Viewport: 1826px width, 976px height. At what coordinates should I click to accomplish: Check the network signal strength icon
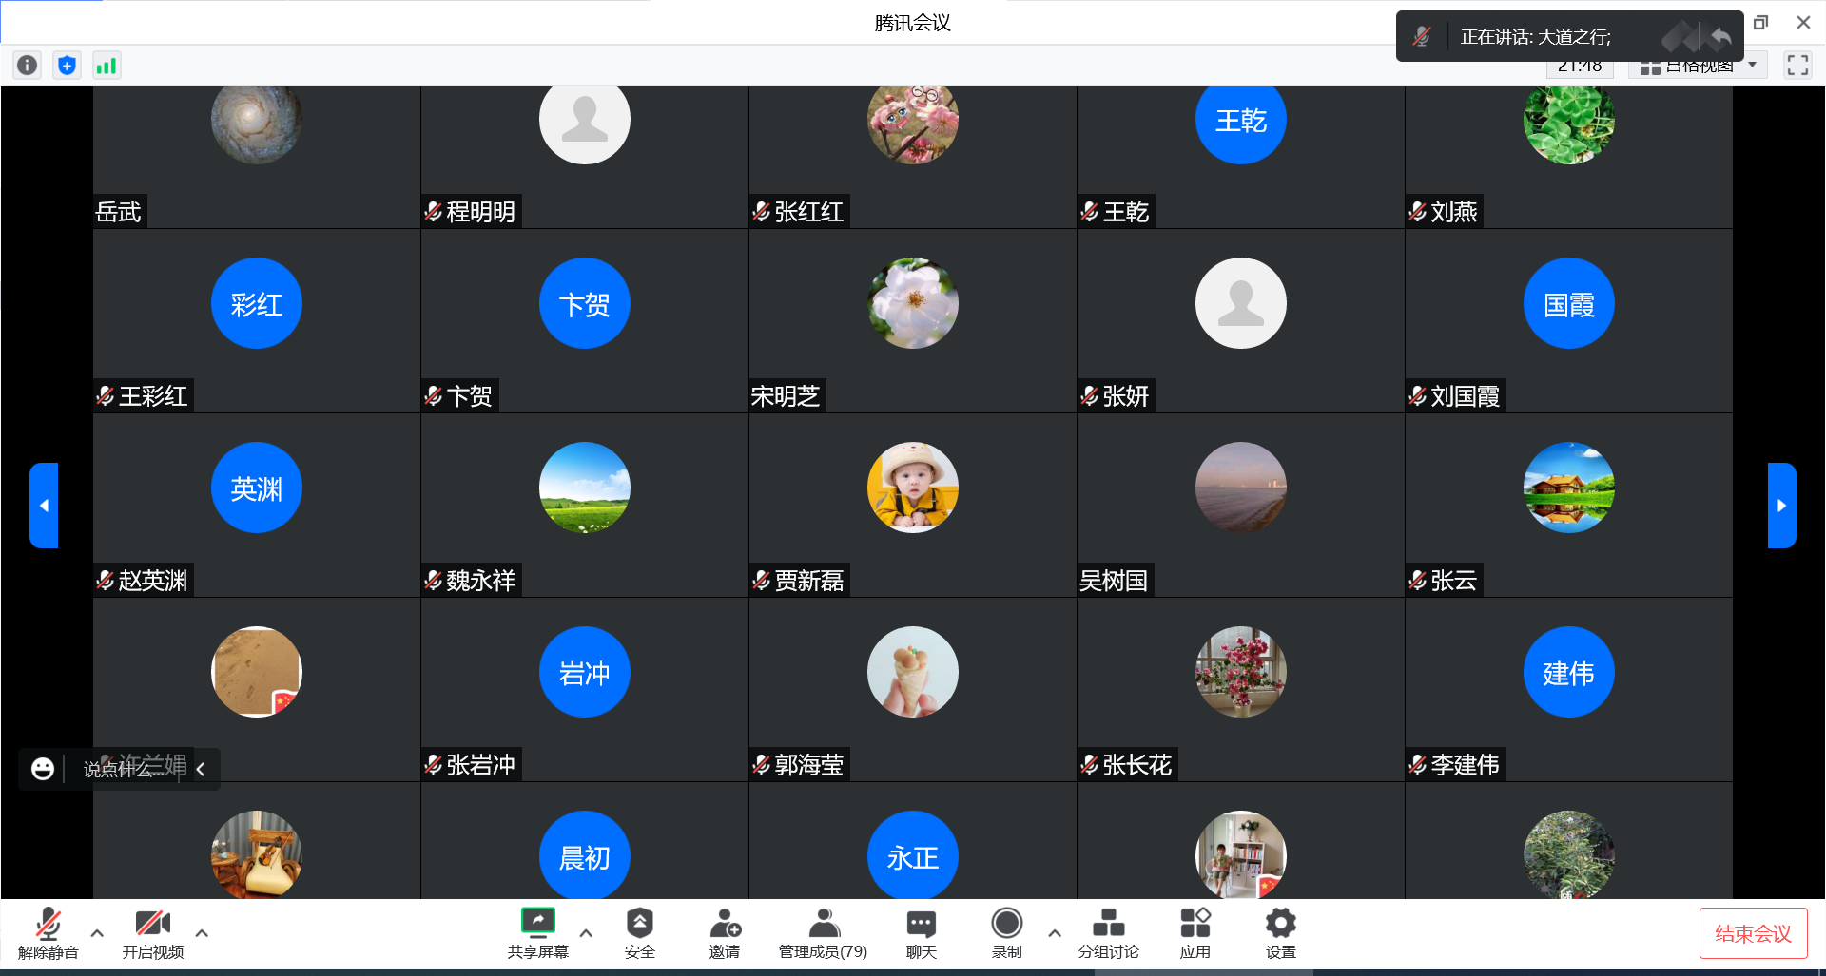107,66
